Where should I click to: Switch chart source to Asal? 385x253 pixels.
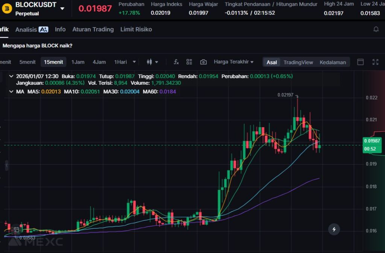click(271, 62)
